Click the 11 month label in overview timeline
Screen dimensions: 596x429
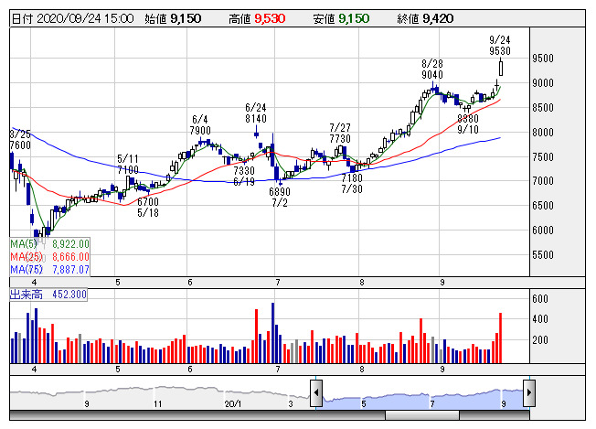(158, 404)
